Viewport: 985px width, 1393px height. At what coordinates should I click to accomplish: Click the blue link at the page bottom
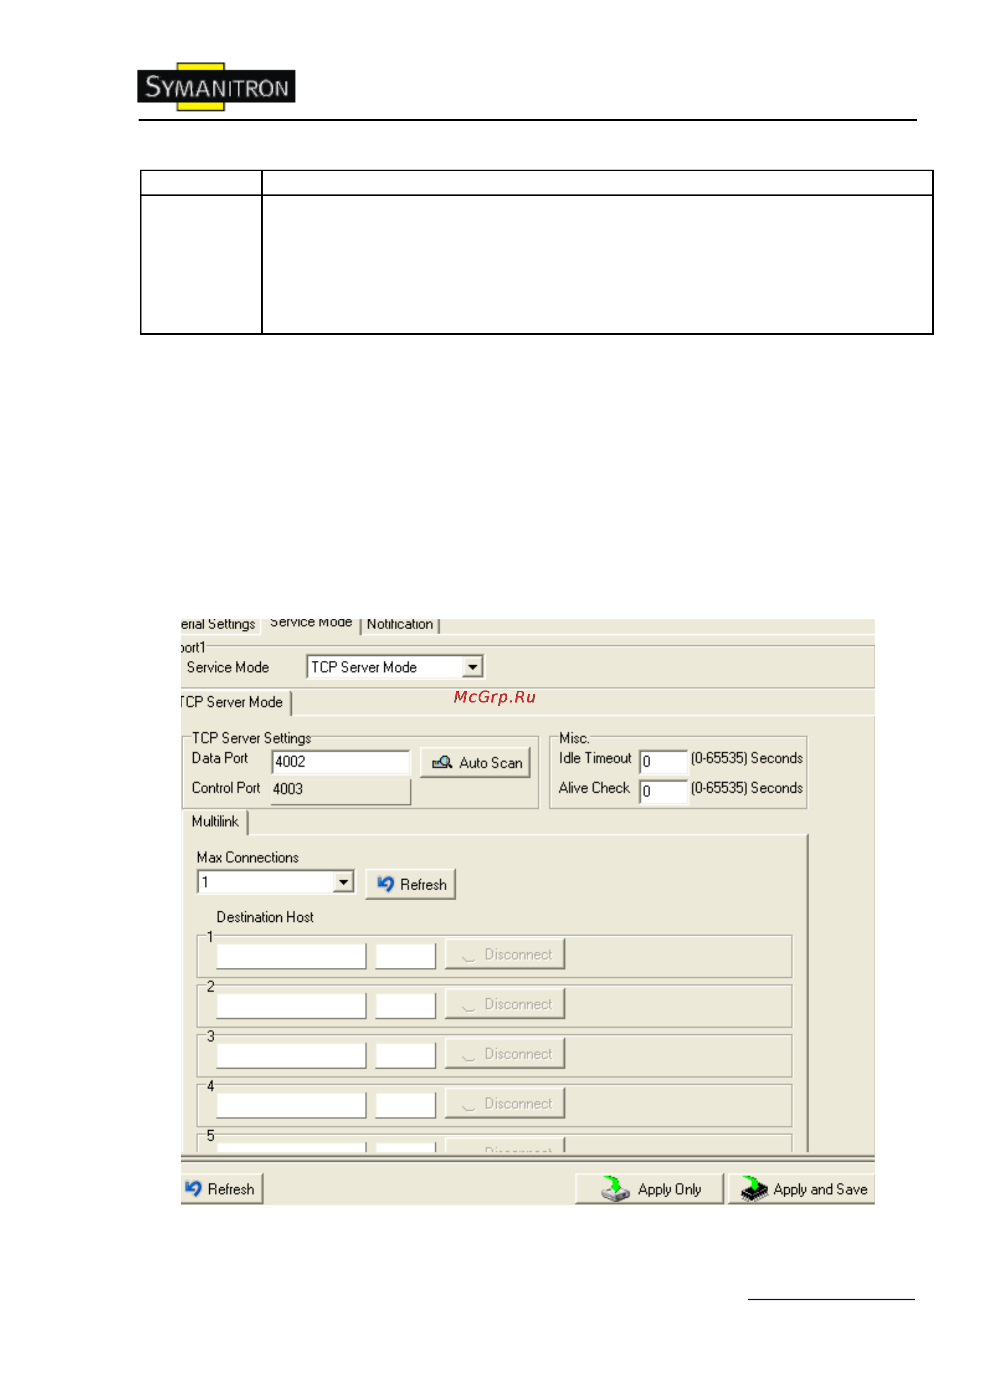click(x=831, y=1299)
